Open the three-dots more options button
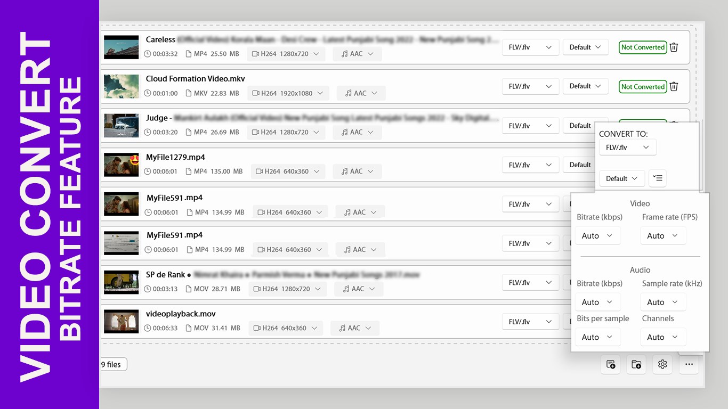Image resolution: width=728 pixels, height=409 pixels. coord(689,364)
